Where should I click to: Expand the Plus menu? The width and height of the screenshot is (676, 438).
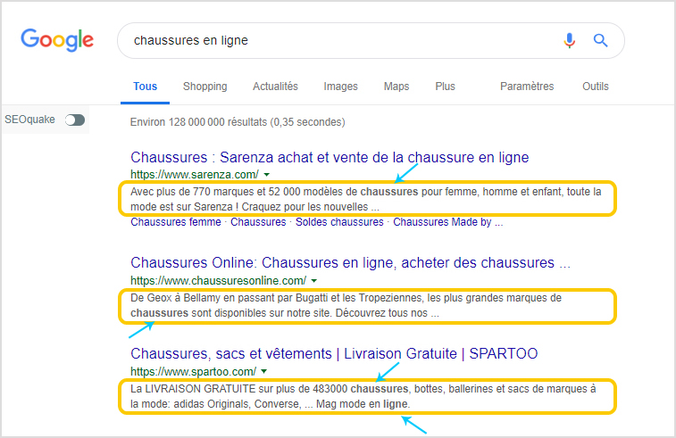click(x=445, y=87)
